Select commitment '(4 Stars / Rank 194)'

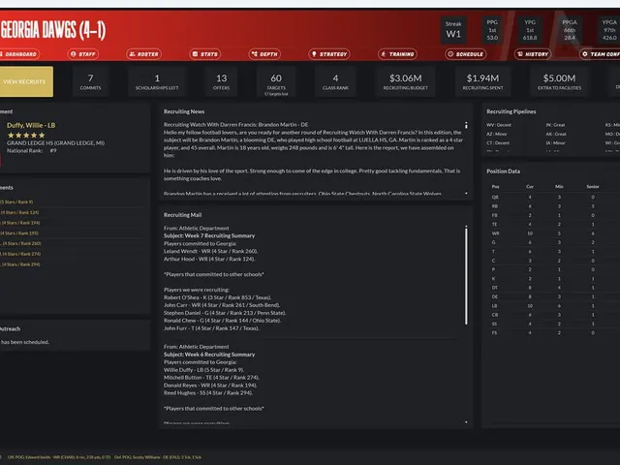20,223
